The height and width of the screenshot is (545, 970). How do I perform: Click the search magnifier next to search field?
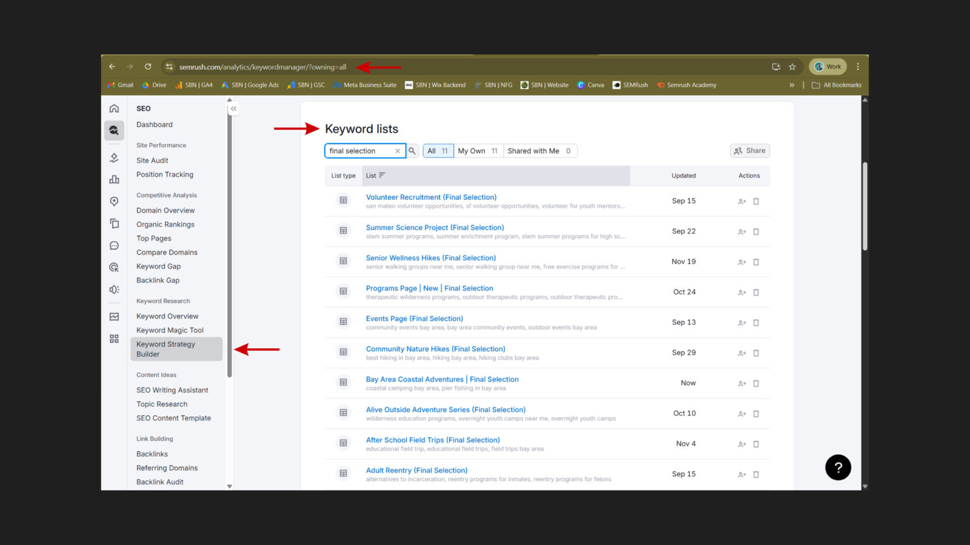[x=412, y=150]
